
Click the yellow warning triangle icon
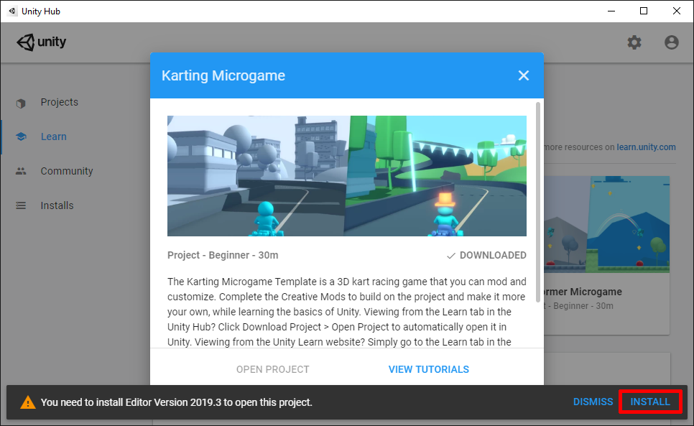pyautogui.click(x=27, y=402)
